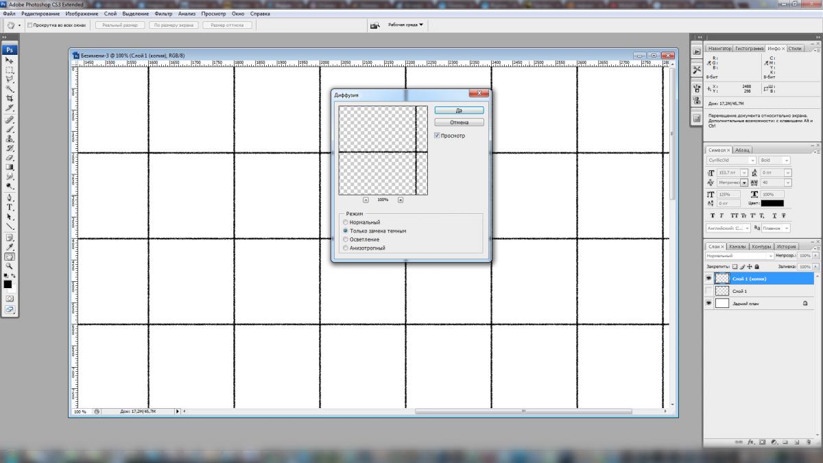Screen dimensions: 823x463
Task: Switch to the Каналы tab
Action: 737,246
